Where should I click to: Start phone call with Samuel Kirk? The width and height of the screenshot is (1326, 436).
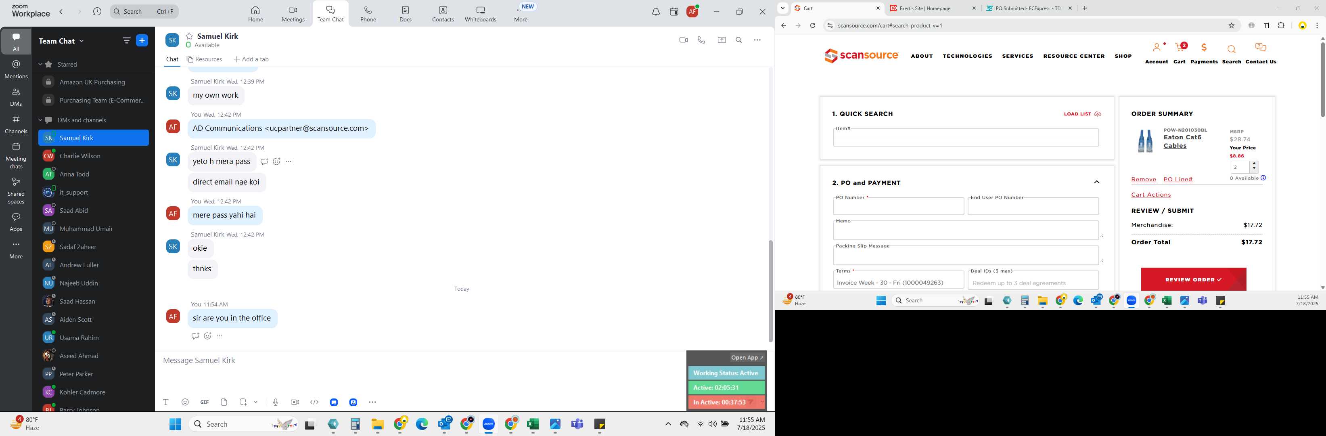click(x=701, y=40)
